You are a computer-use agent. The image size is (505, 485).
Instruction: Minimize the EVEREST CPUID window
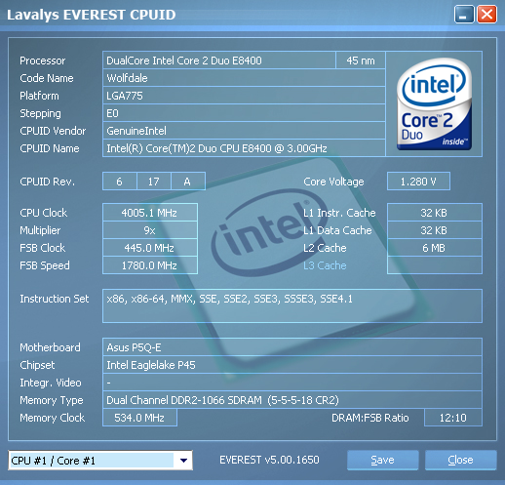click(464, 15)
